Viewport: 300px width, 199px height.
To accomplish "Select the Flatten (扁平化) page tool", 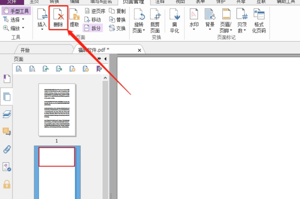I will pos(174,21).
